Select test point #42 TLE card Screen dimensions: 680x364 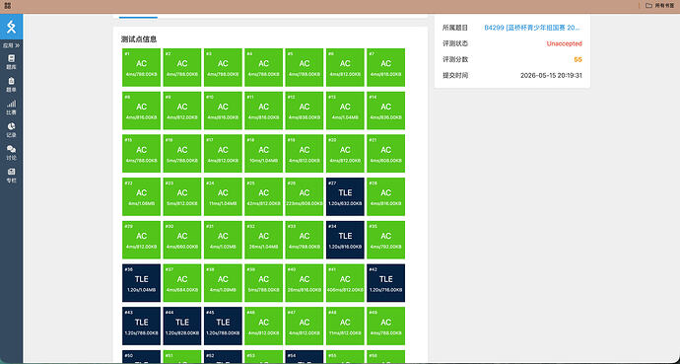click(x=386, y=283)
